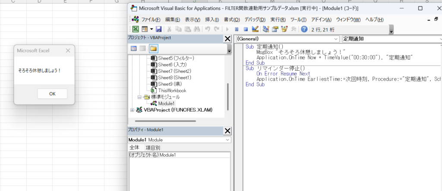Open the ヘルプ(H) menu
Screen dimensions: 442x191
pos(374,20)
